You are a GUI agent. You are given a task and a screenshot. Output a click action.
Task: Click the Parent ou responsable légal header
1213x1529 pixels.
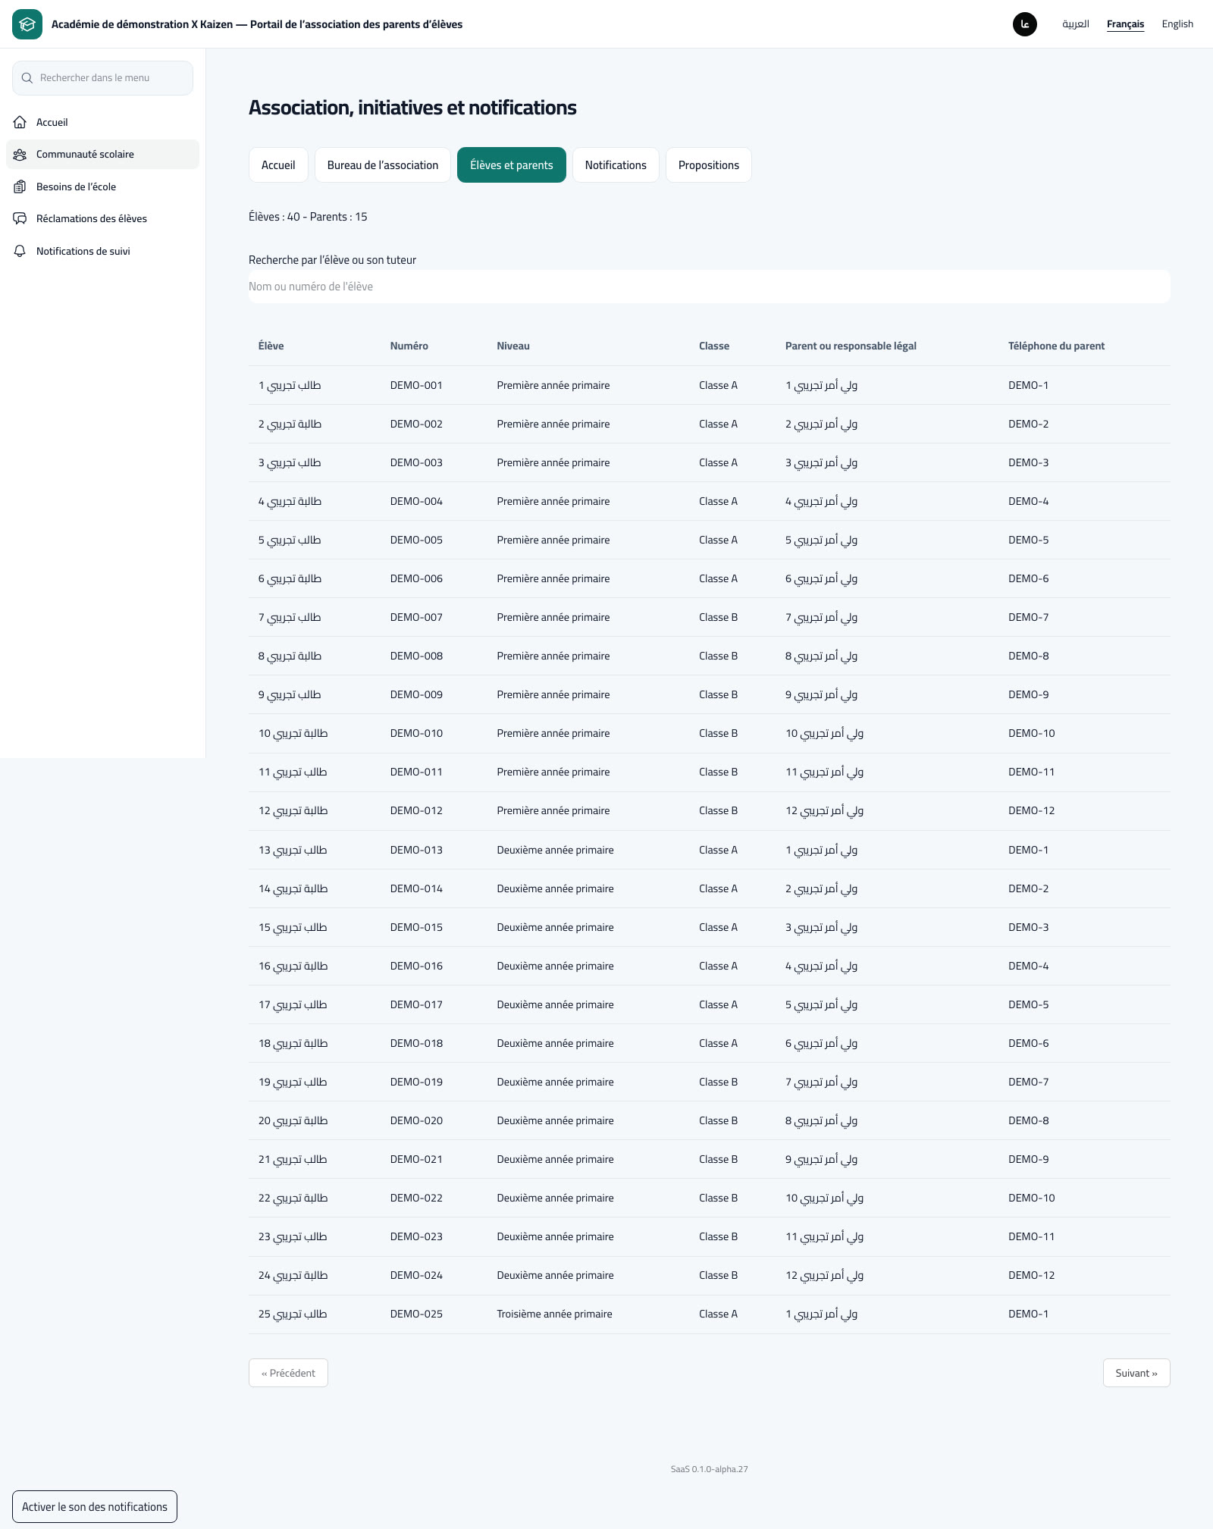pyautogui.click(x=851, y=346)
